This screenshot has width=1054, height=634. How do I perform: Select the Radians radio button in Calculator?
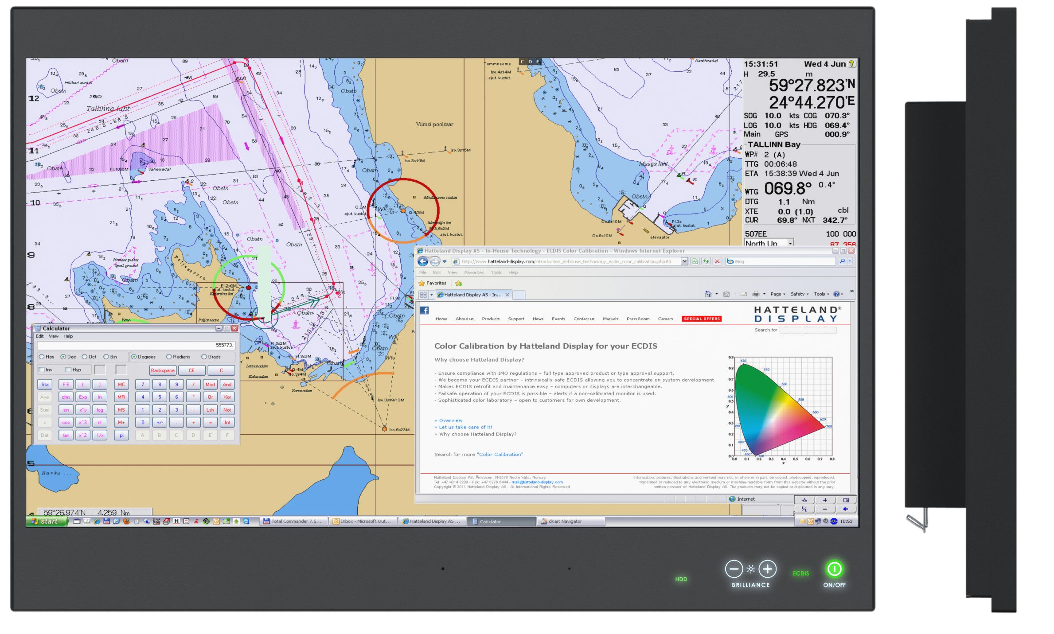click(169, 357)
